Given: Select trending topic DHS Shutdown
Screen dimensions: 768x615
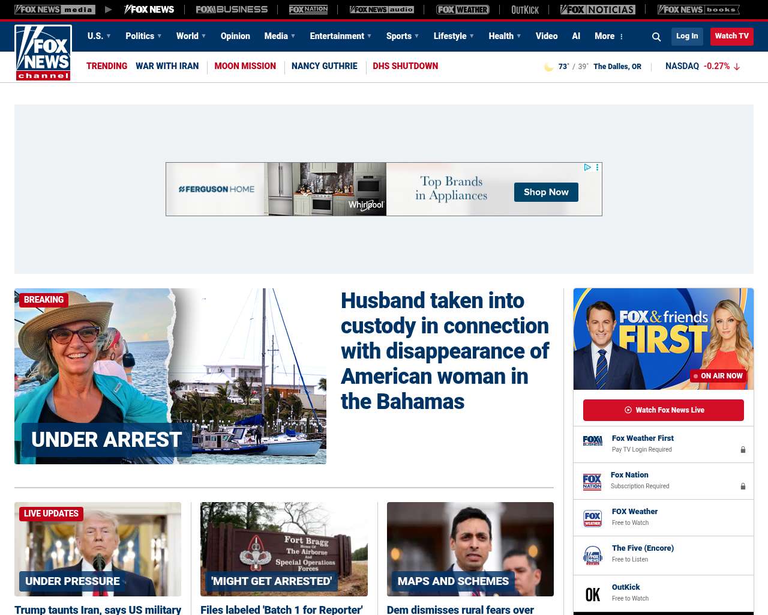Looking at the screenshot, I should pos(405,66).
